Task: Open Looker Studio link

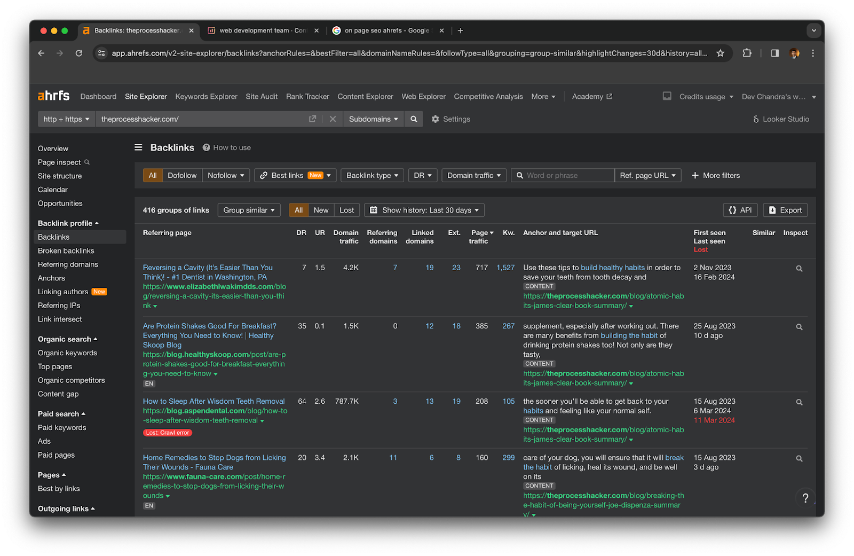Action: click(x=781, y=119)
